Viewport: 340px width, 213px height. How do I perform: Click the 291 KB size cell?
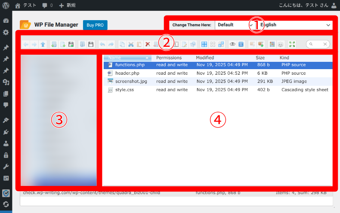coord(265,82)
